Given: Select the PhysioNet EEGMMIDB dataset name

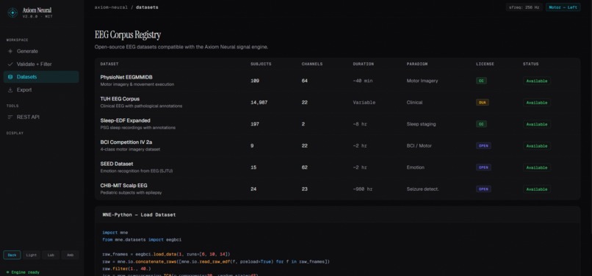Looking at the screenshot, I should pos(126,77).
